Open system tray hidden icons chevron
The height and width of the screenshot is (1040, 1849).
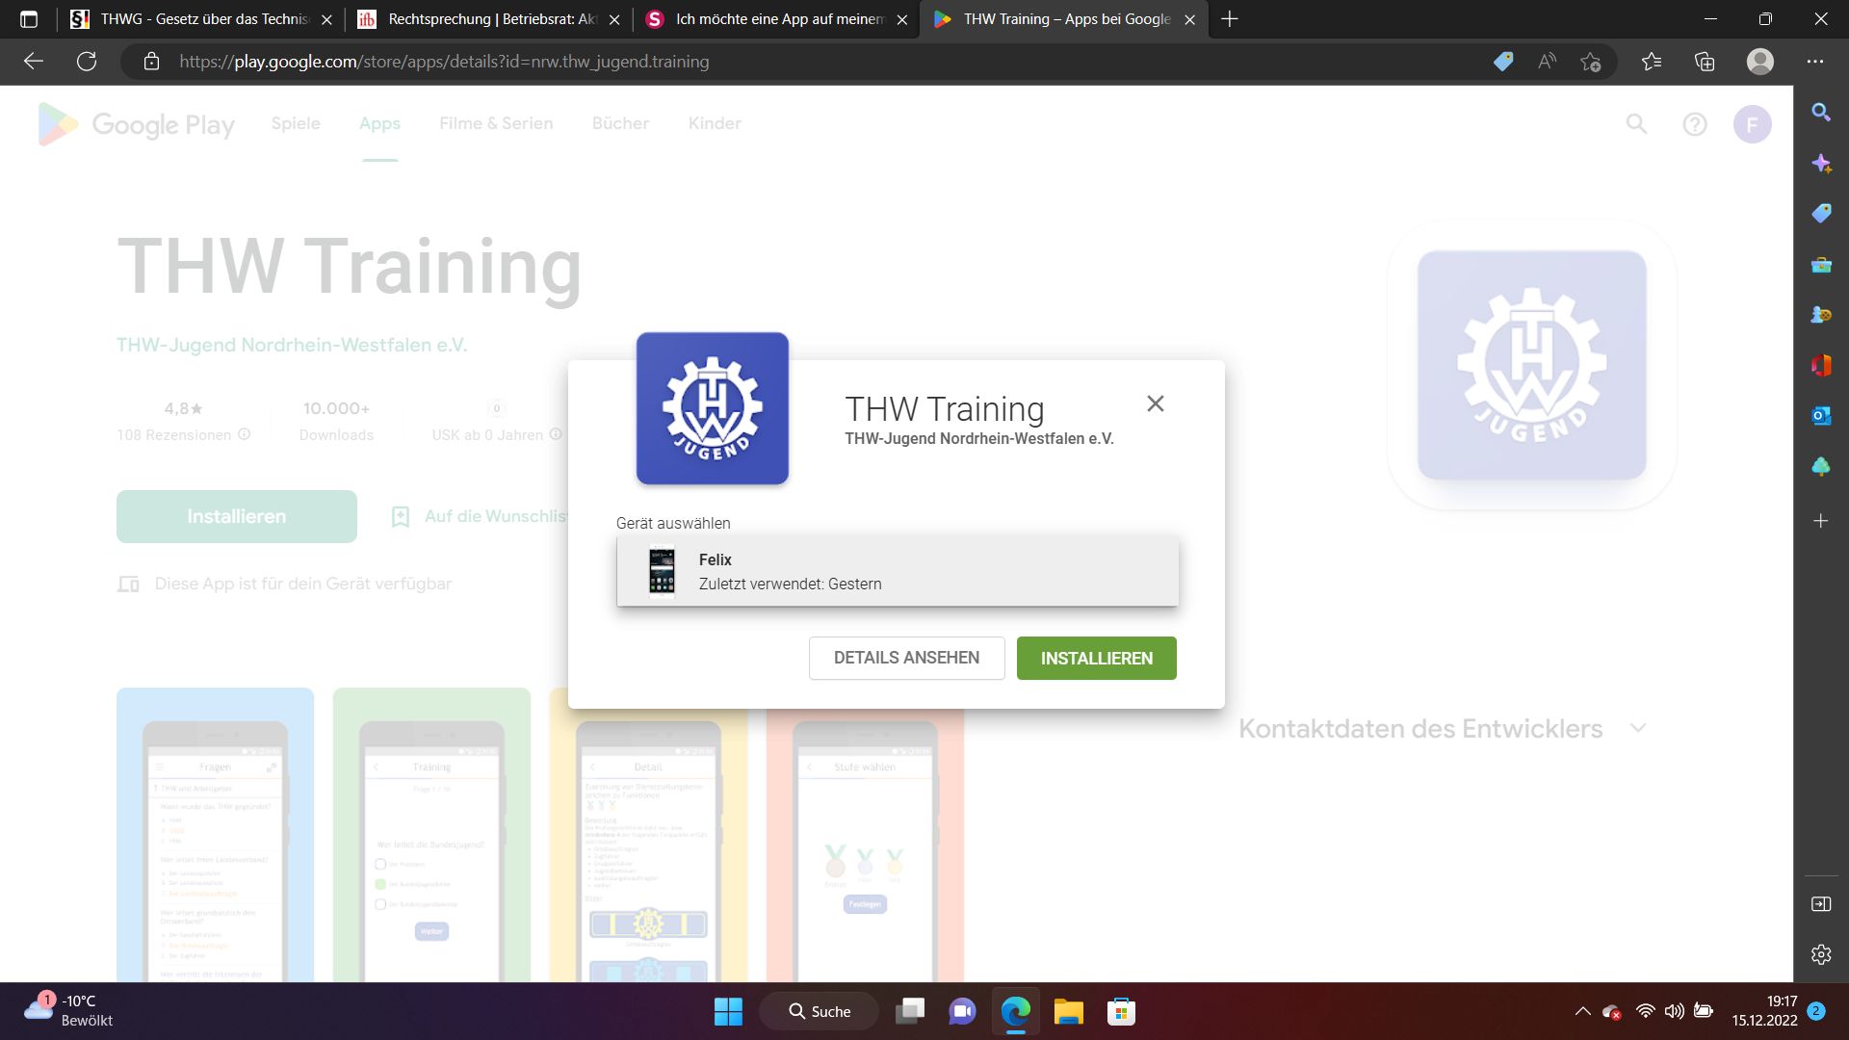coord(1582,1011)
